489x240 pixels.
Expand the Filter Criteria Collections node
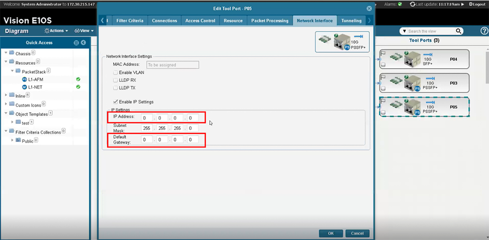(6, 132)
